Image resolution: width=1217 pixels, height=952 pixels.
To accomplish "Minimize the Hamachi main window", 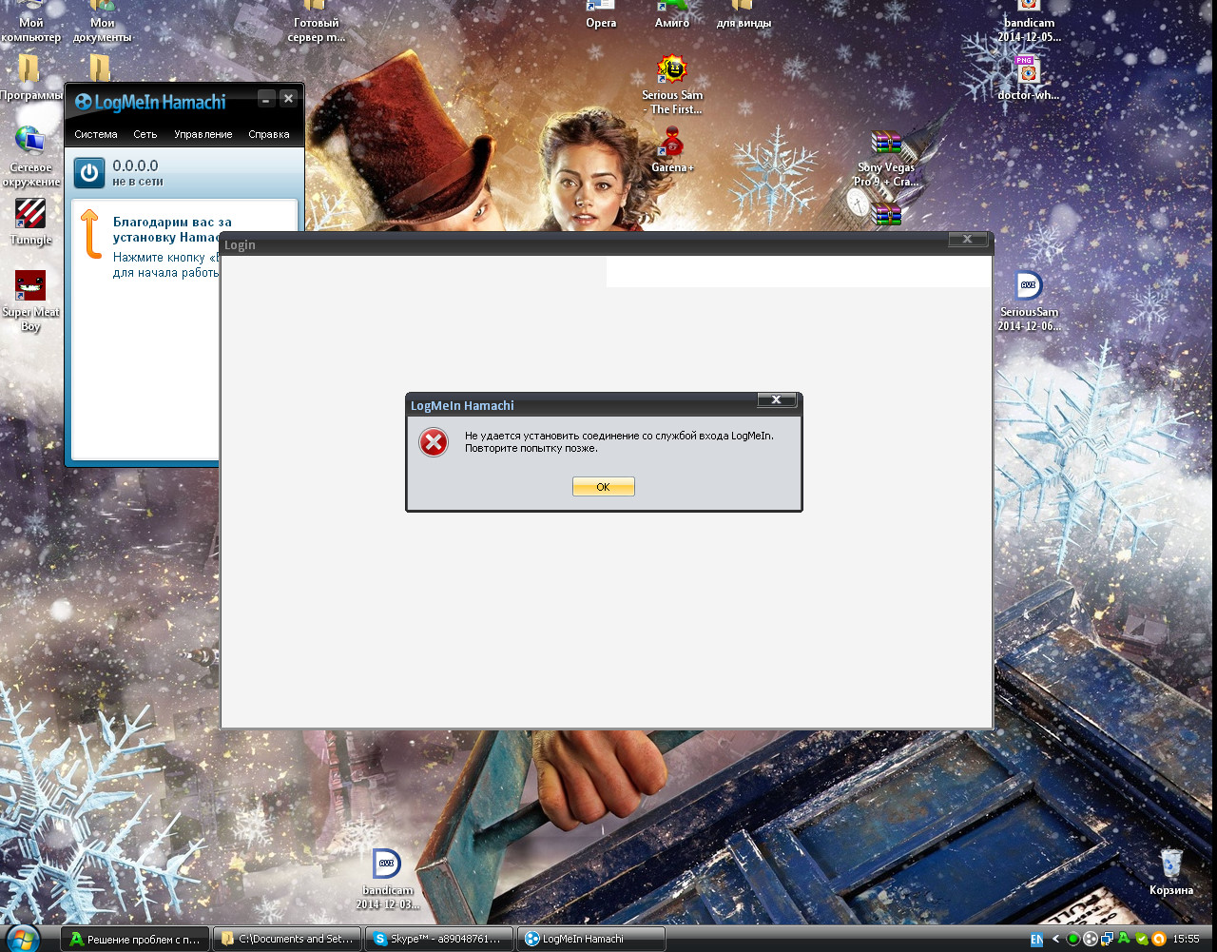I will coord(266,99).
